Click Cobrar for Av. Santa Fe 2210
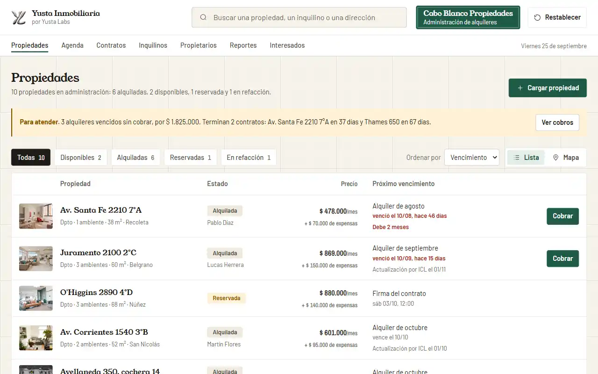The height and width of the screenshot is (374, 598). pyautogui.click(x=562, y=216)
